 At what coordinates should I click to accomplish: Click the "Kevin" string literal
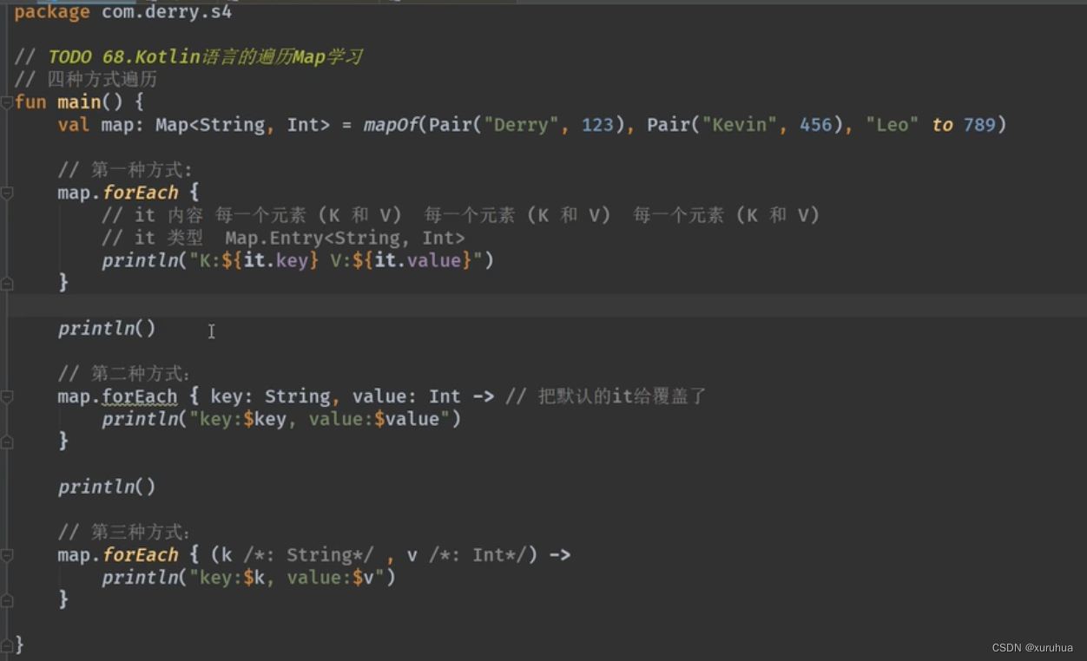pyautogui.click(x=740, y=125)
